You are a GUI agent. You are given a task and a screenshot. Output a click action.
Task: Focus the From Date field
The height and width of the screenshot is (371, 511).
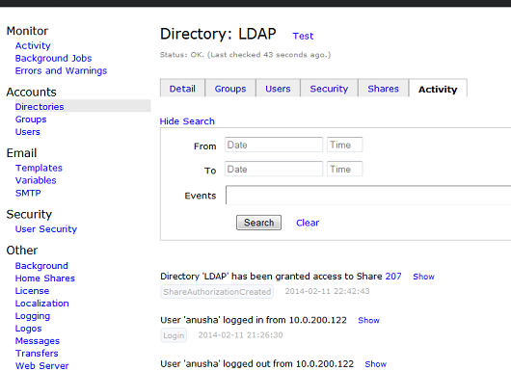[x=274, y=145]
